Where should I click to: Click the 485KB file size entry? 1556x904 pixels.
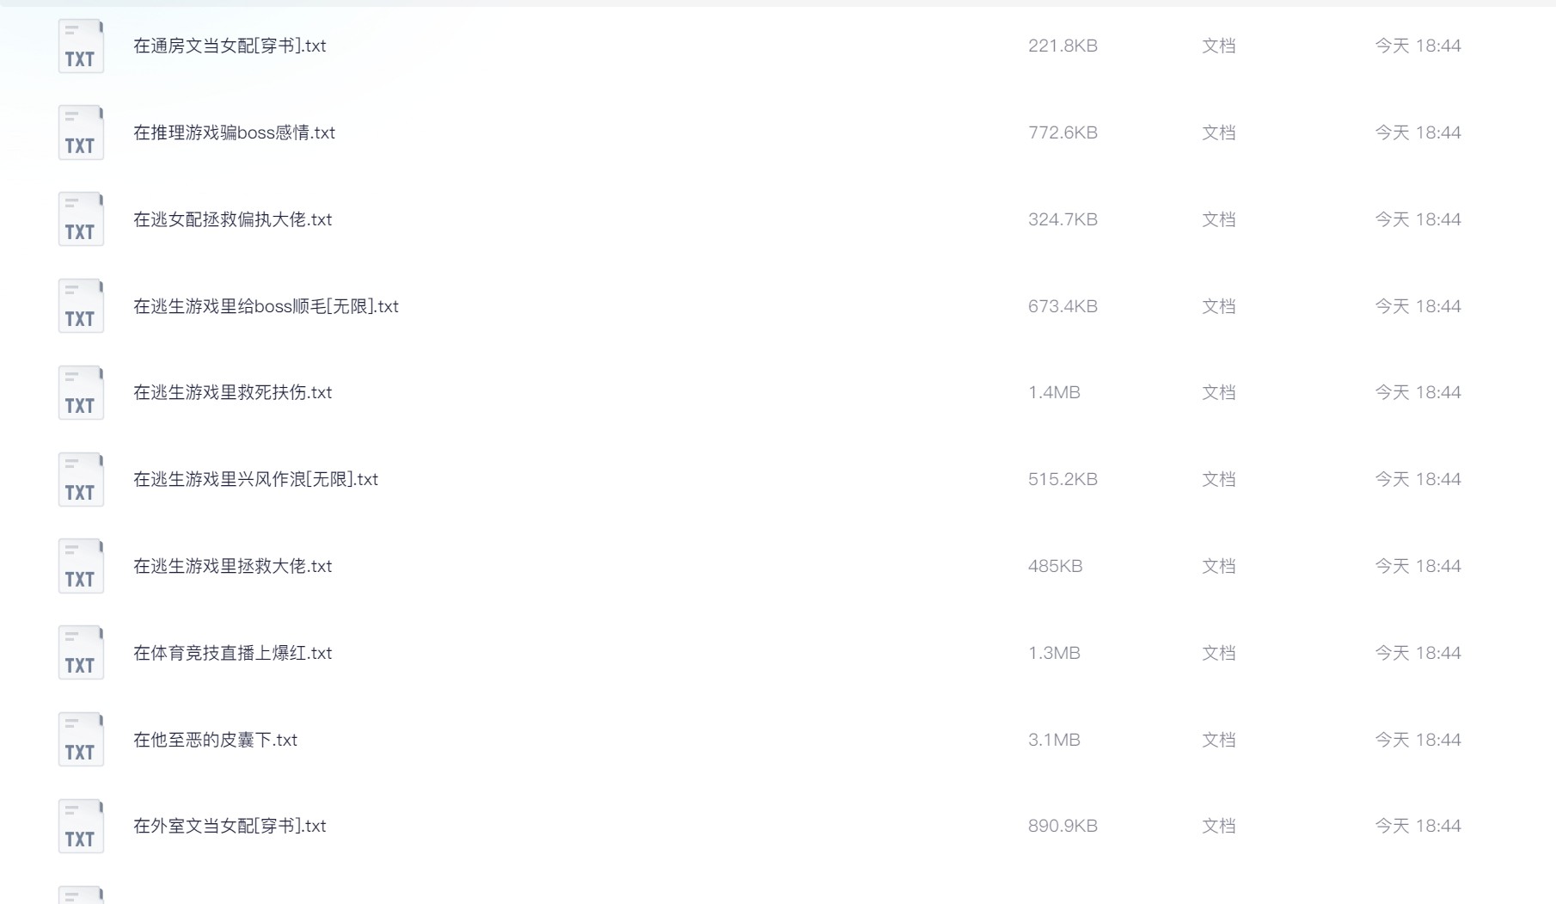click(1055, 566)
